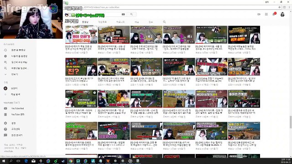Viewport: 292px width, 164px height.
Task: Switch to the 채널 channels tab
Action: (x=137, y=22)
